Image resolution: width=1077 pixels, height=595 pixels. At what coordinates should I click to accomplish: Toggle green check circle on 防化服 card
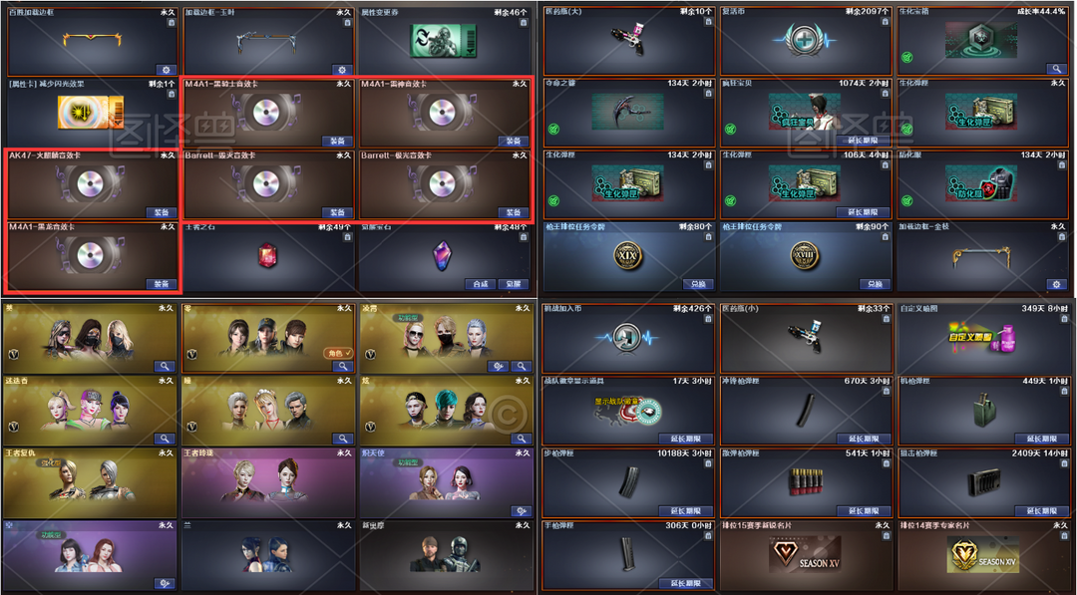(x=907, y=200)
